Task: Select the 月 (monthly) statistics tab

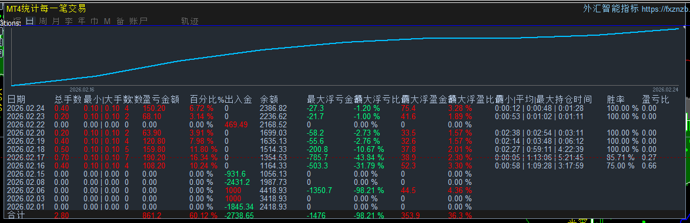Action: coord(56,21)
